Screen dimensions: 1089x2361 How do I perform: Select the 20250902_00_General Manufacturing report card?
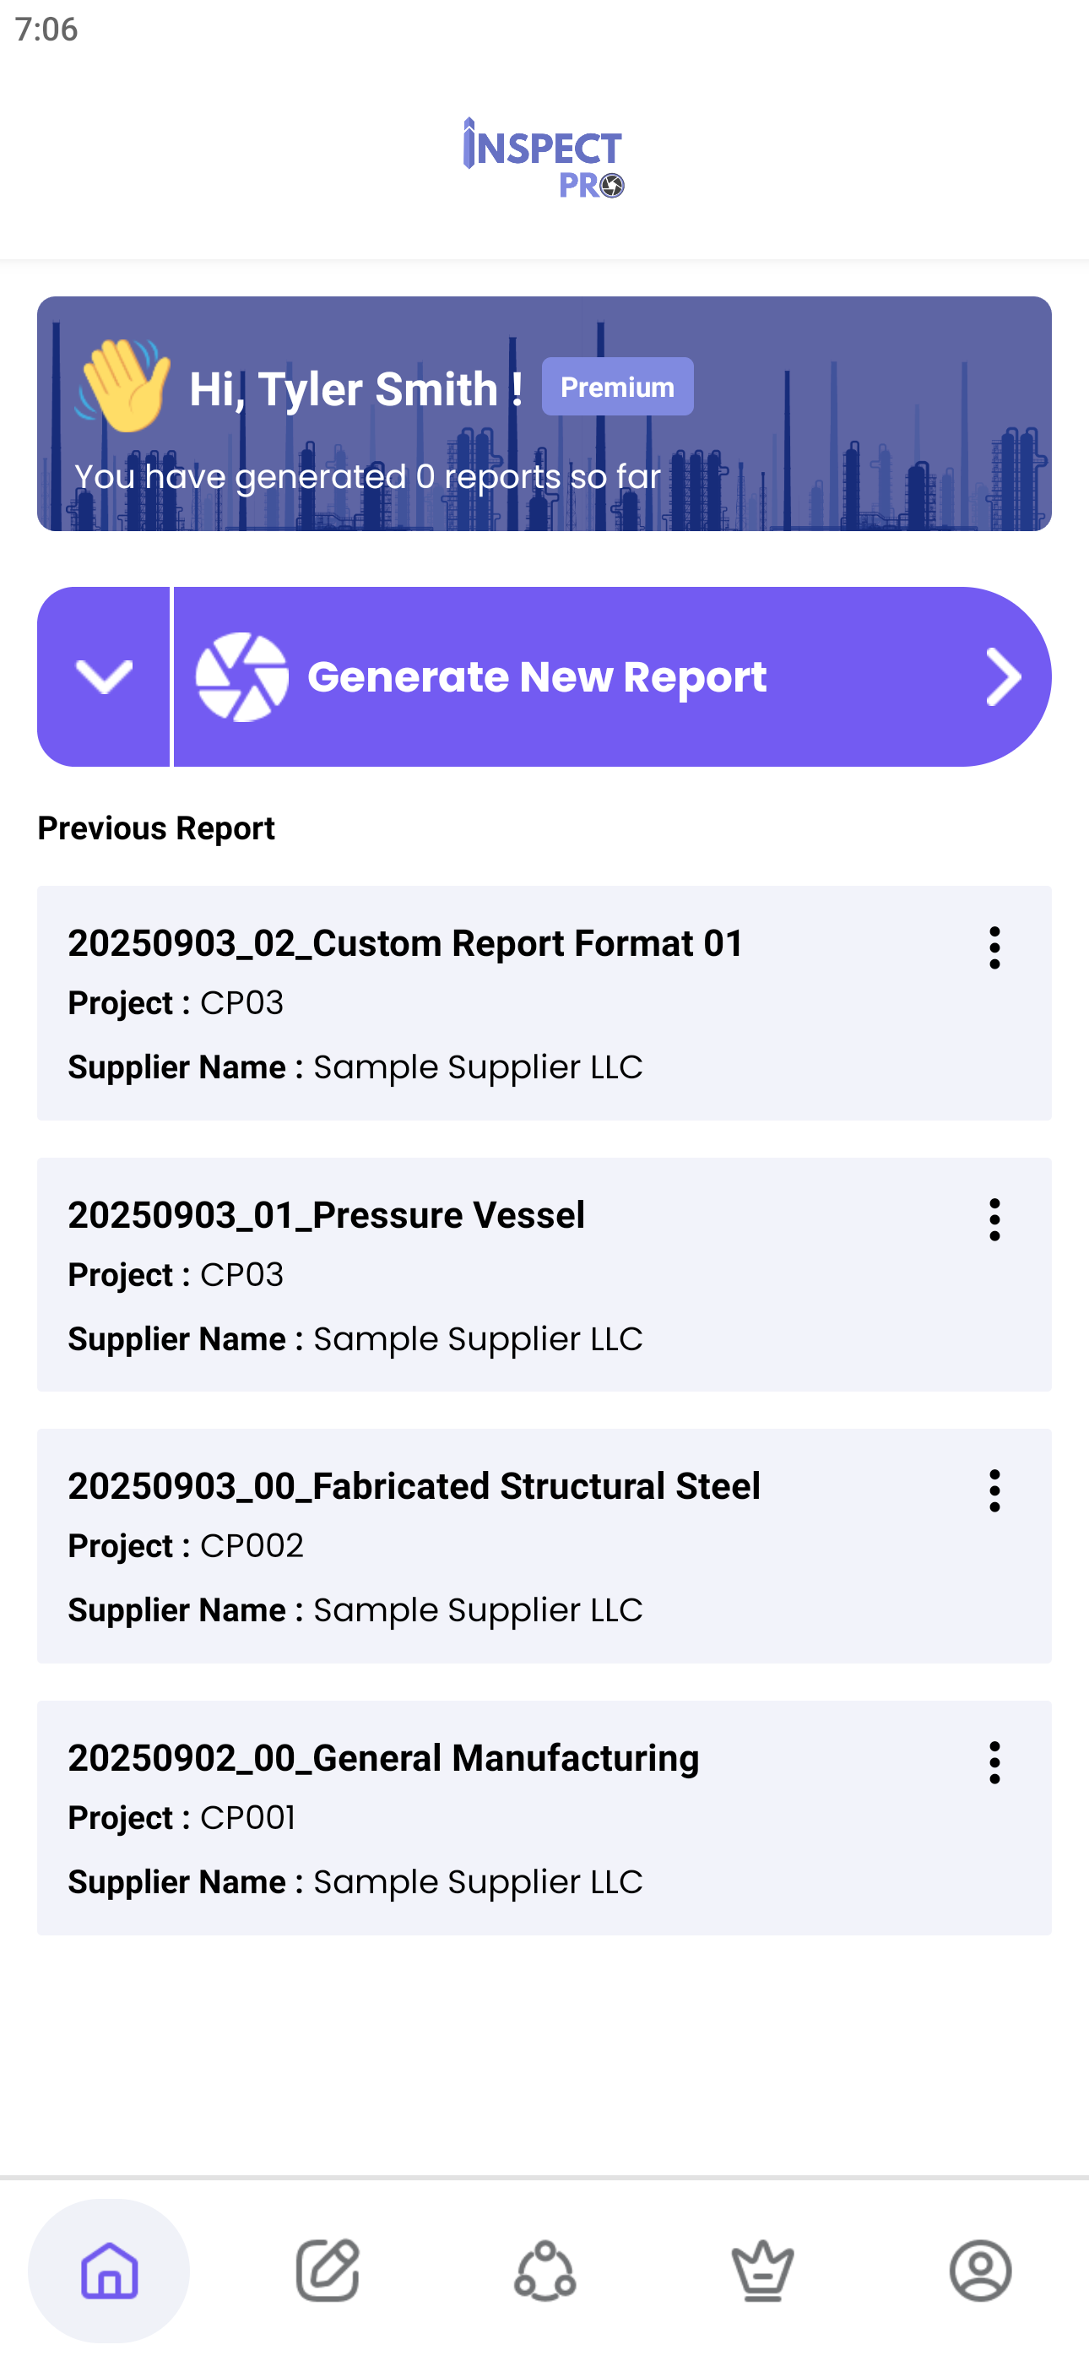click(383, 1758)
